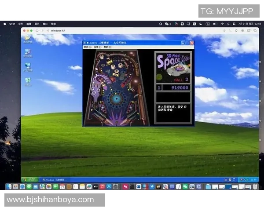Open the 显示 menu in macOS menu bar
Image resolution: width=264 pixels, height=211 pixels.
pyautogui.click(x=37, y=24)
